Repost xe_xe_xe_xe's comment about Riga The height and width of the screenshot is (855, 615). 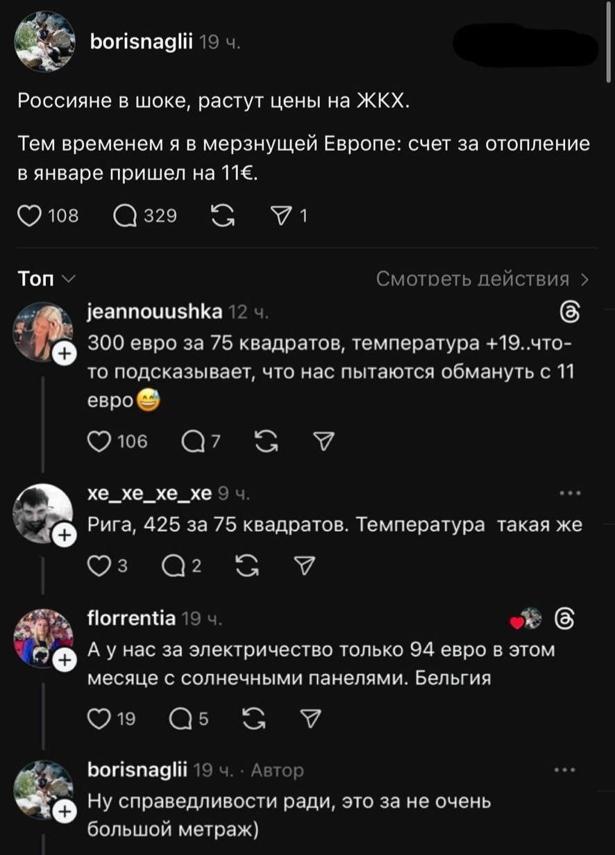(245, 564)
